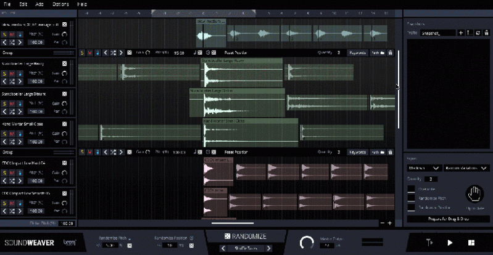
Task: Randomize Stoneboiler Large Heavy track with dice
Action: click(x=64, y=64)
